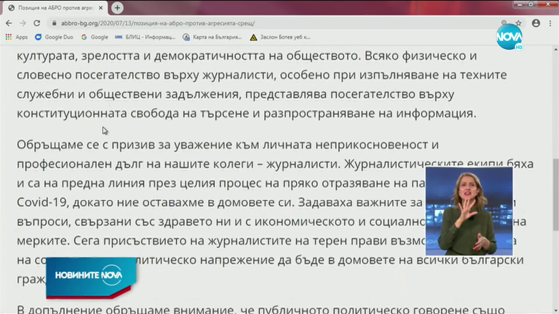Go forward using the arrow button
The width and height of the screenshot is (559, 314).
click(23, 23)
